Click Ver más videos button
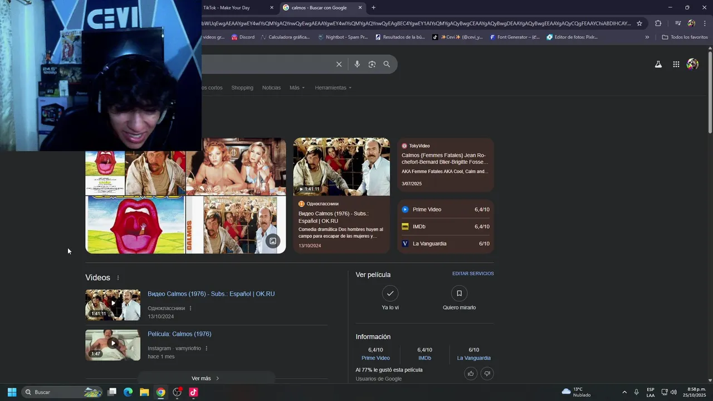Viewport: 713px width, 401px height. coord(206,378)
